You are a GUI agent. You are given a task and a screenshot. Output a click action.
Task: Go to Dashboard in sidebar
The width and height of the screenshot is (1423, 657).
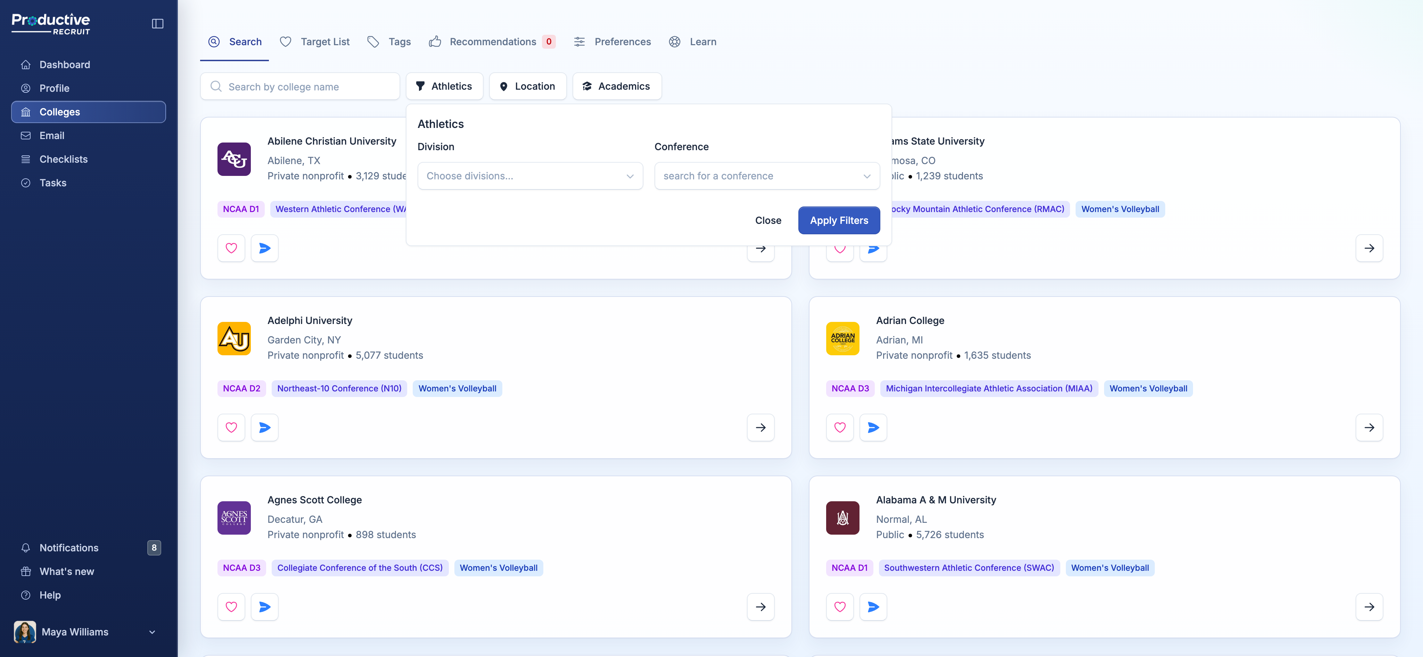(x=88, y=65)
